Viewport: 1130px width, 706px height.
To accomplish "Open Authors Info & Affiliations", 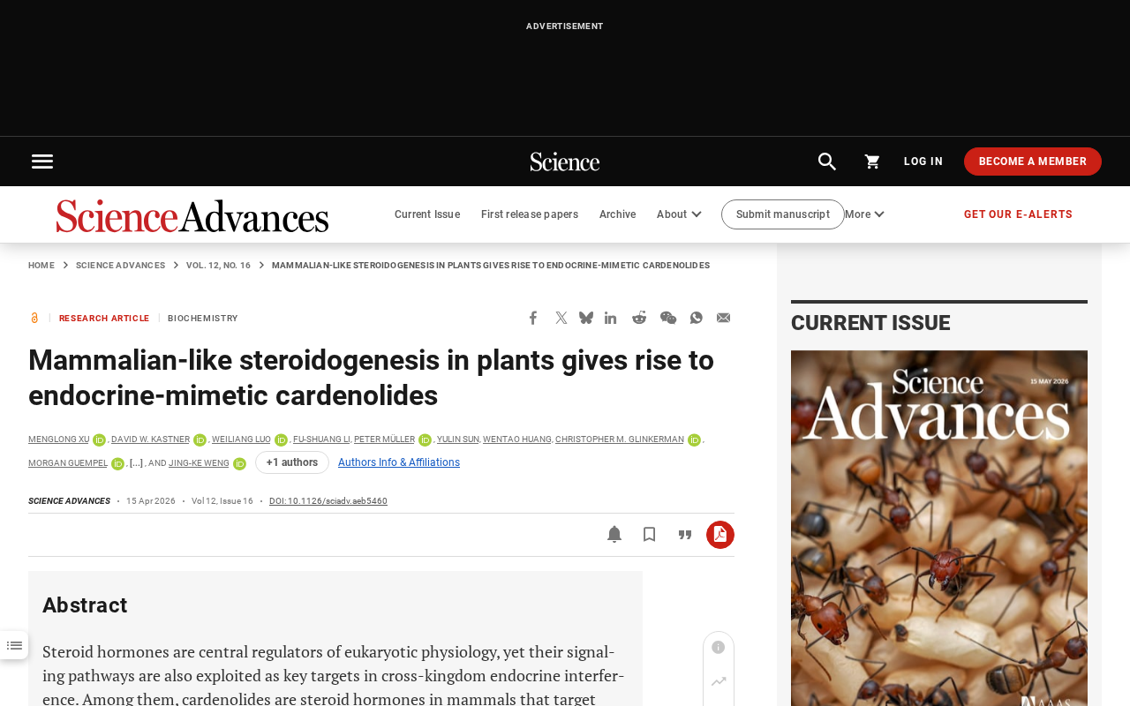I will click(x=399, y=462).
